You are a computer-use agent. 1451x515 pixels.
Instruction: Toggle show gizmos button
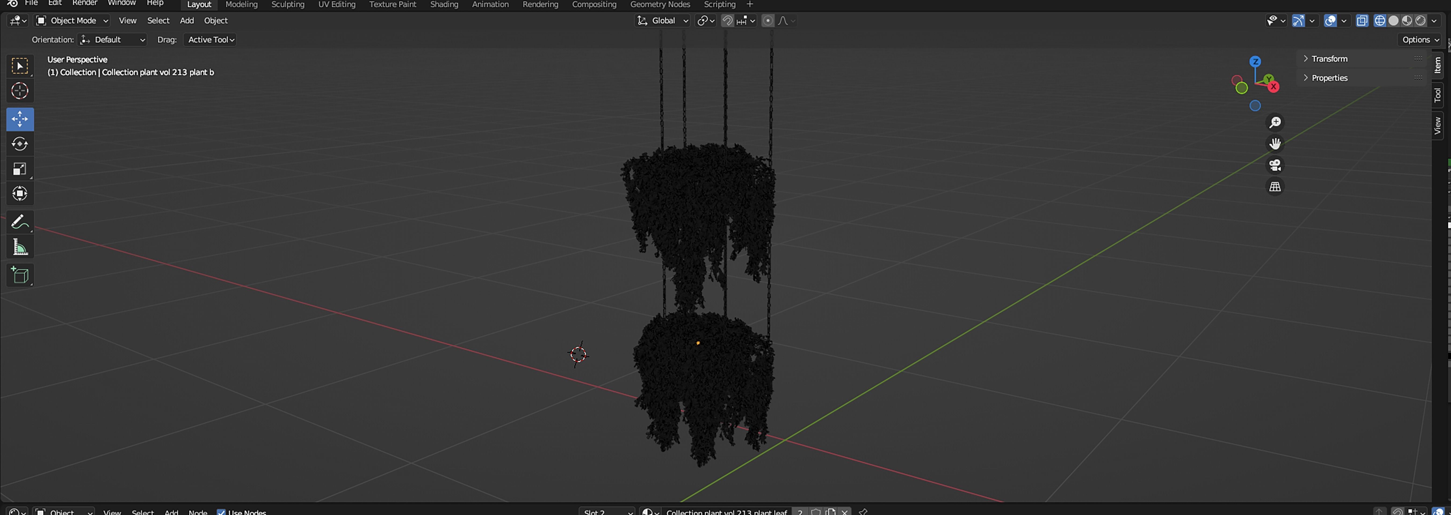pyautogui.click(x=1298, y=21)
